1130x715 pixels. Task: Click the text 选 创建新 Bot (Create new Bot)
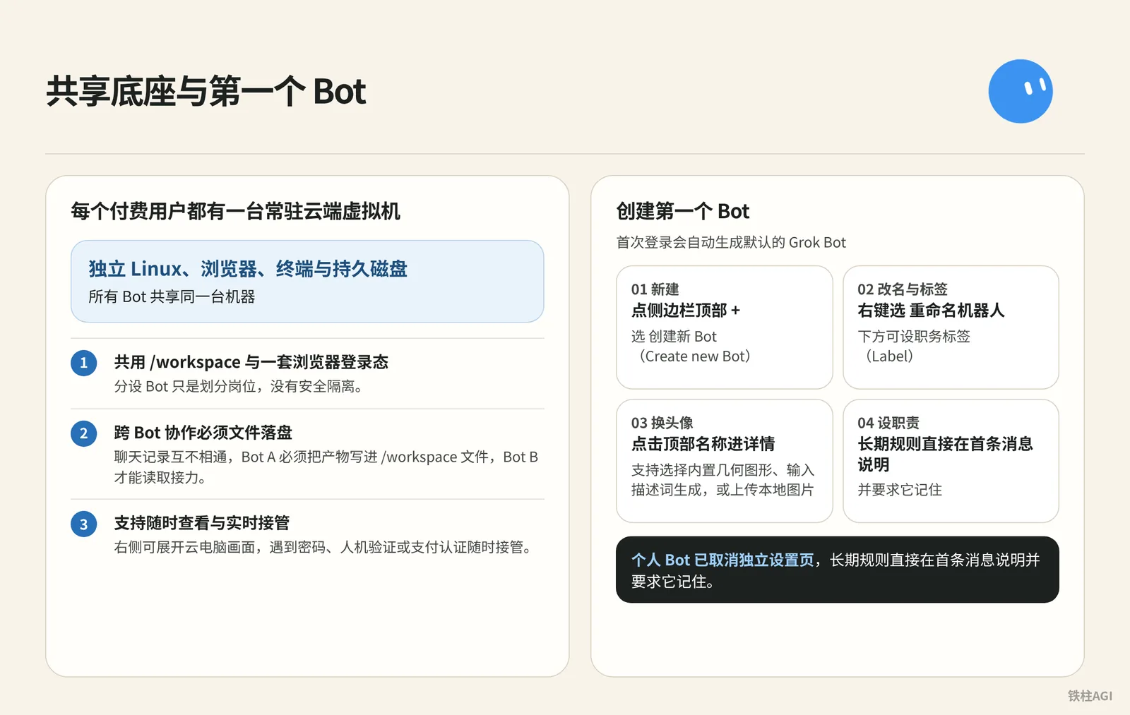coord(691,347)
